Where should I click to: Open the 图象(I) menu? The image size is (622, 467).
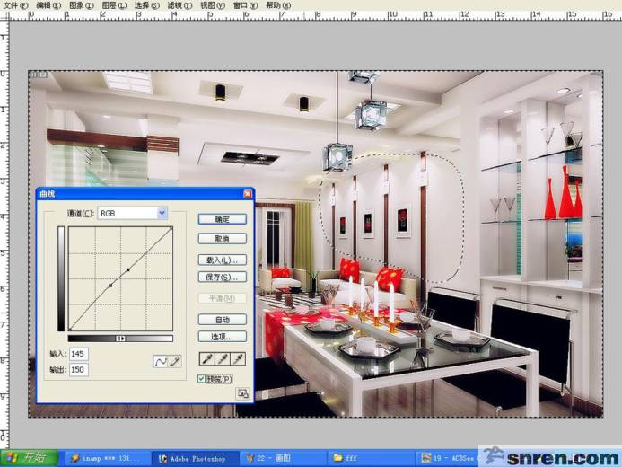[x=82, y=5]
